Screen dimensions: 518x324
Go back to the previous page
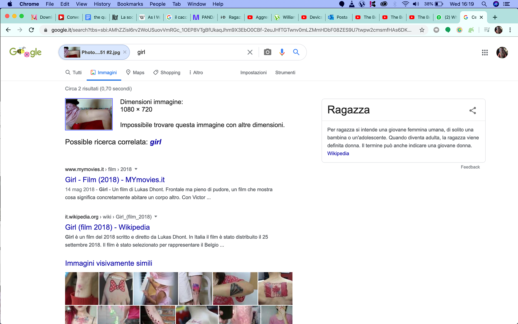(8, 30)
